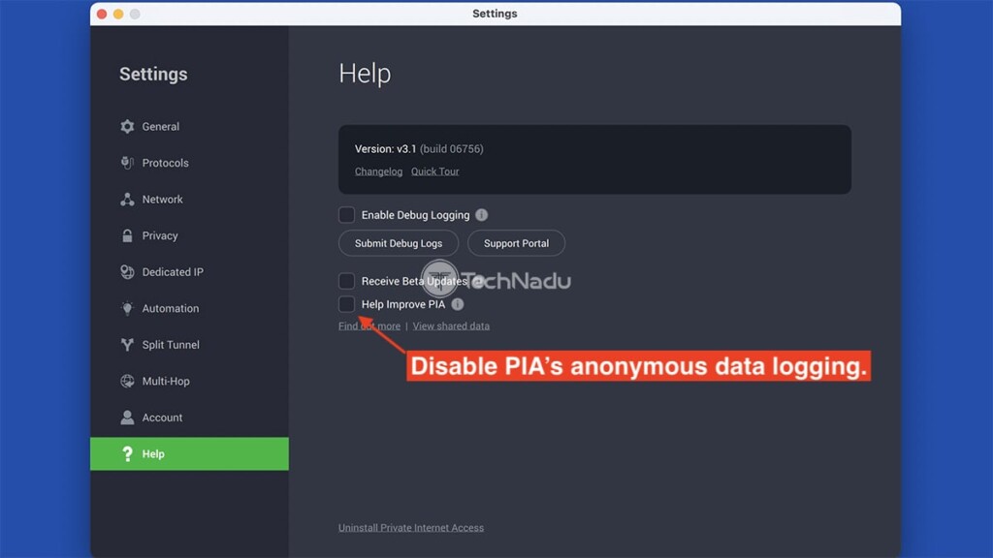The height and width of the screenshot is (558, 993).
Task: Show info tooltip for Enable Debug Logging
Action: (x=481, y=215)
